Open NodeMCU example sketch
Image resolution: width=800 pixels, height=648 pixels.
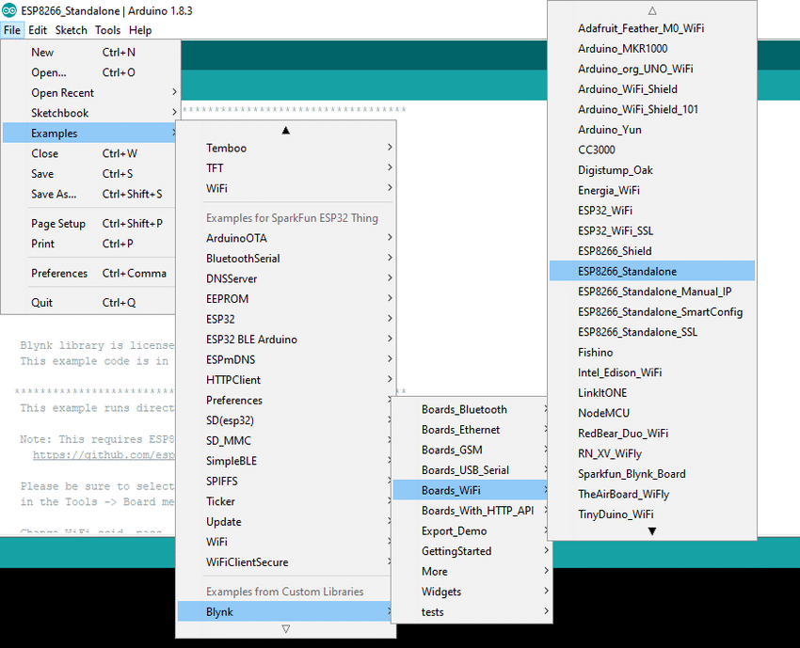652,413
